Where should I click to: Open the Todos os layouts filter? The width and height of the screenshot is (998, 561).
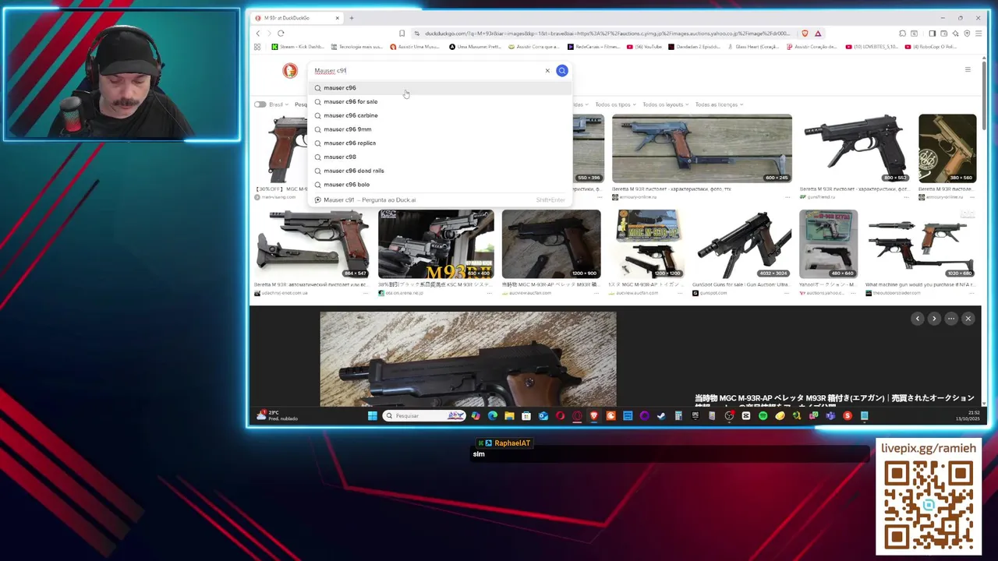[x=665, y=104]
